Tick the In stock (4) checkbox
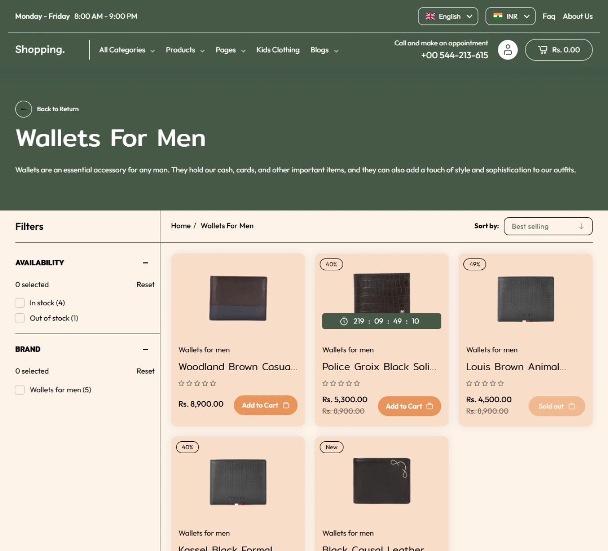The width and height of the screenshot is (608, 551). tap(20, 303)
